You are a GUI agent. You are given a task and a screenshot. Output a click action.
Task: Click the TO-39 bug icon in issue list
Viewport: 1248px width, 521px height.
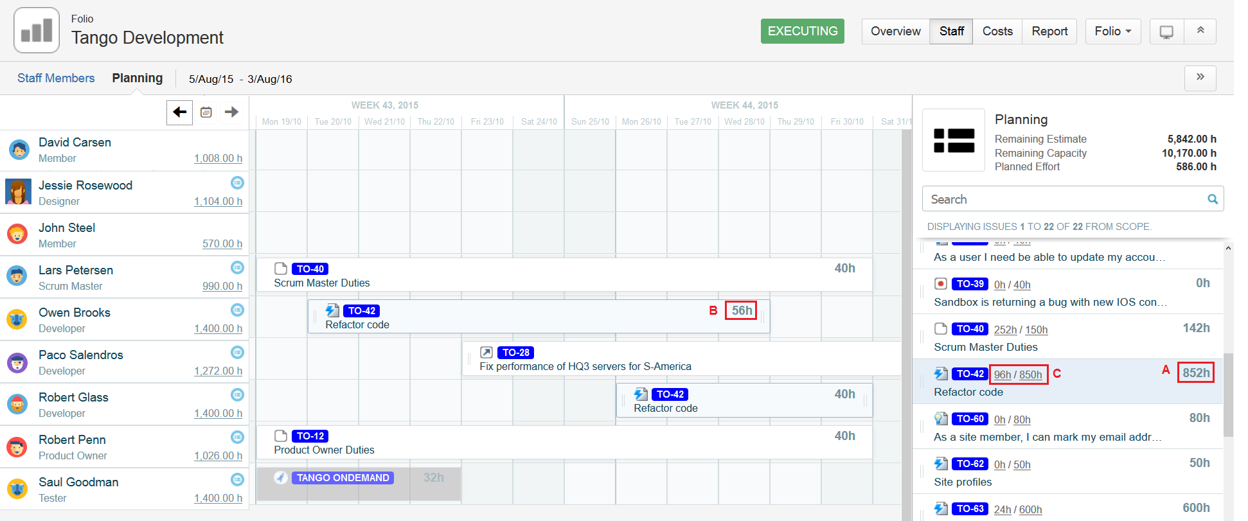(x=941, y=284)
